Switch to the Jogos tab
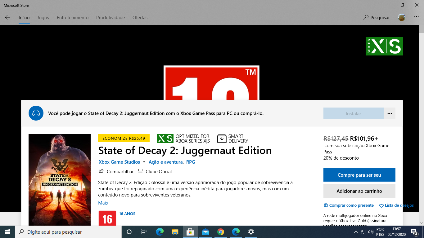The image size is (424, 238). click(43, 18)
